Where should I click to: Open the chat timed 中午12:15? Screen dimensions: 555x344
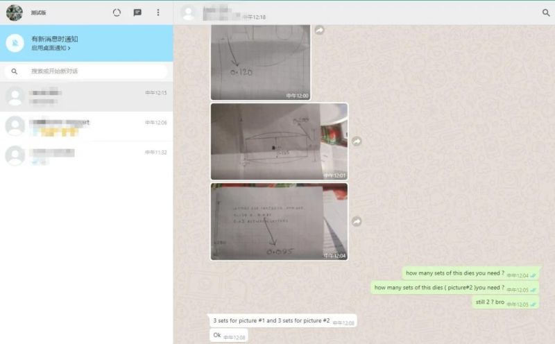pyautogui.click(x=86, y=96)
